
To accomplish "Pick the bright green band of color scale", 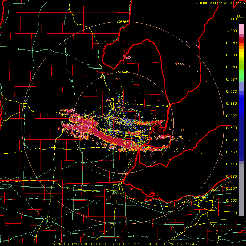I will (x=241, y=75).
